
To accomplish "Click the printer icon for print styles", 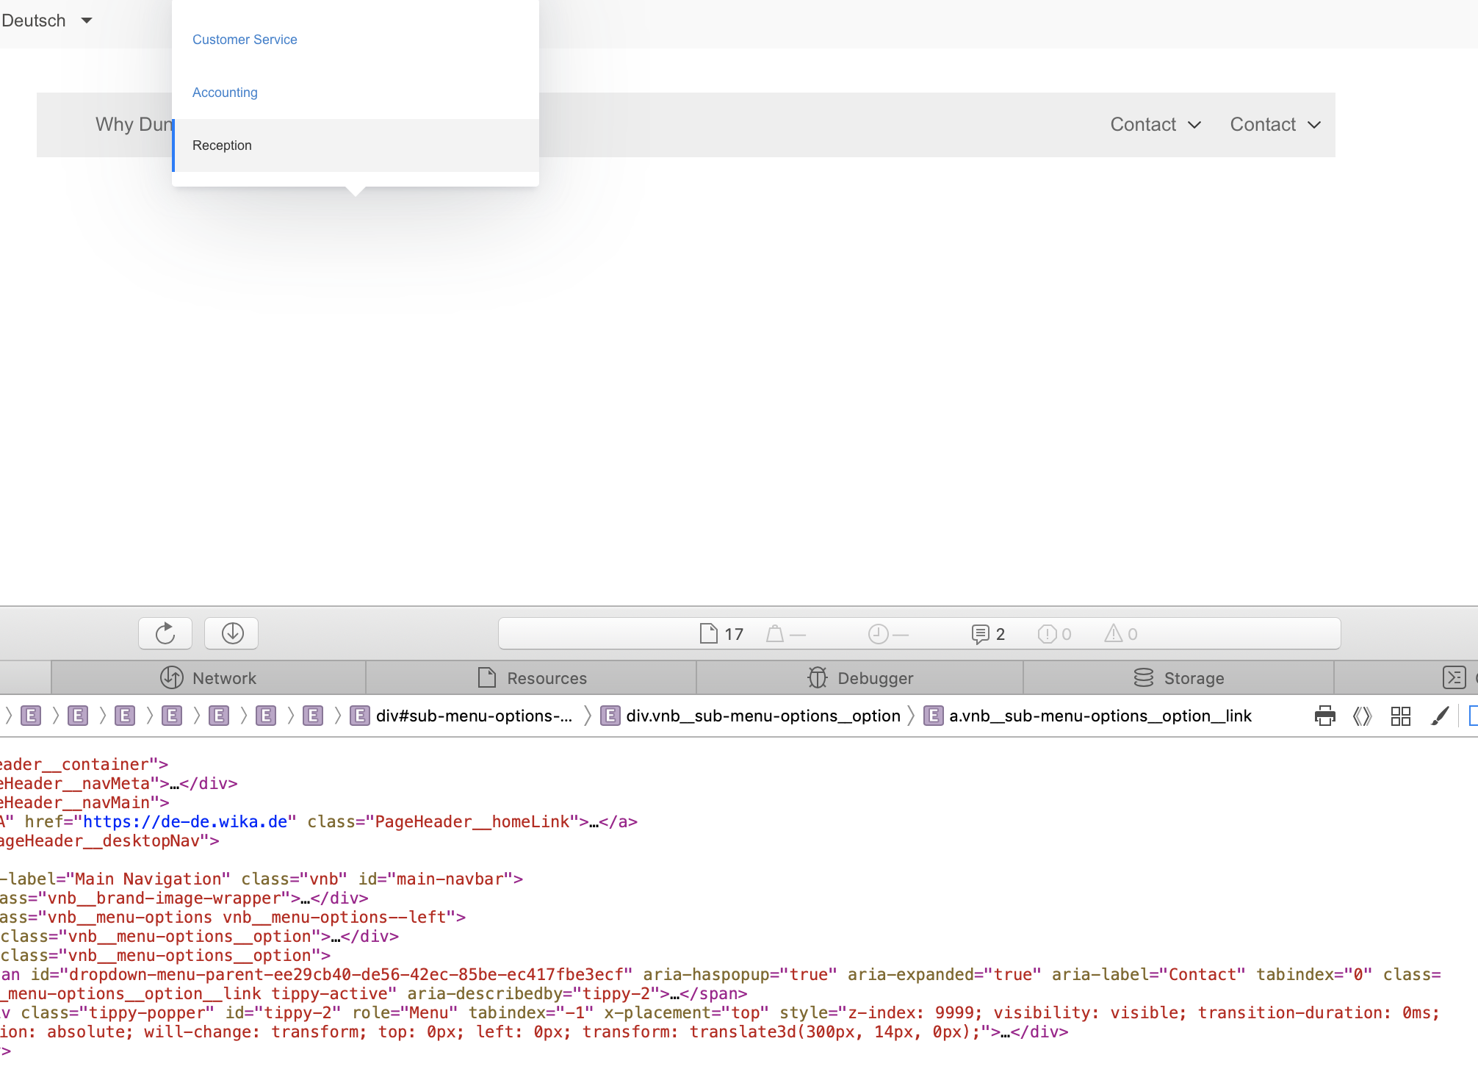I will [1324, 716].
